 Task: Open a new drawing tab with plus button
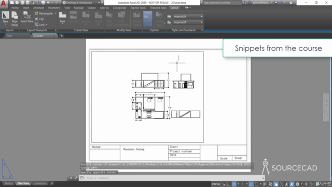coord(62,36)
